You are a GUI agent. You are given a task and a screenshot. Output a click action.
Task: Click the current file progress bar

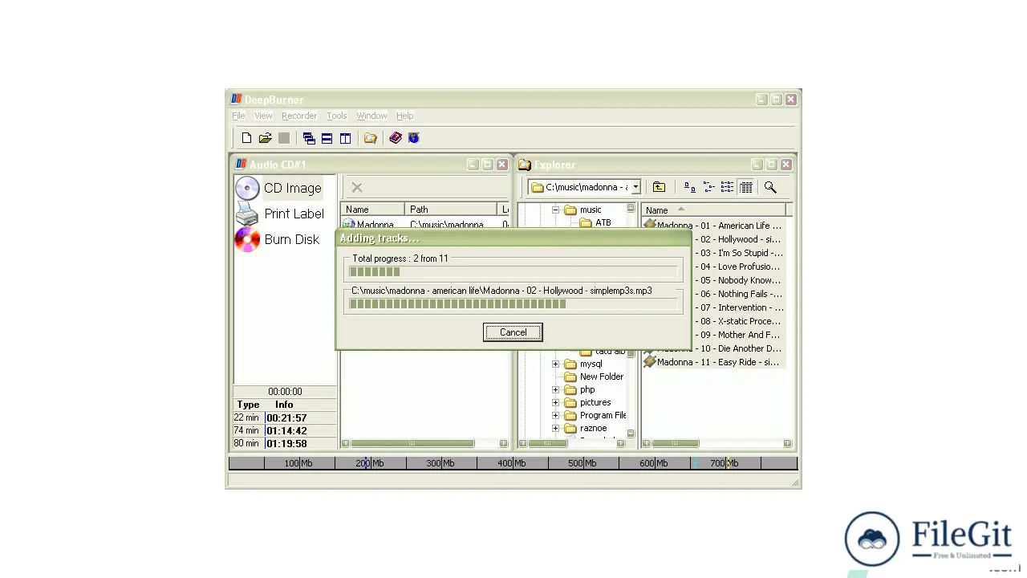[x=513, y=304]
